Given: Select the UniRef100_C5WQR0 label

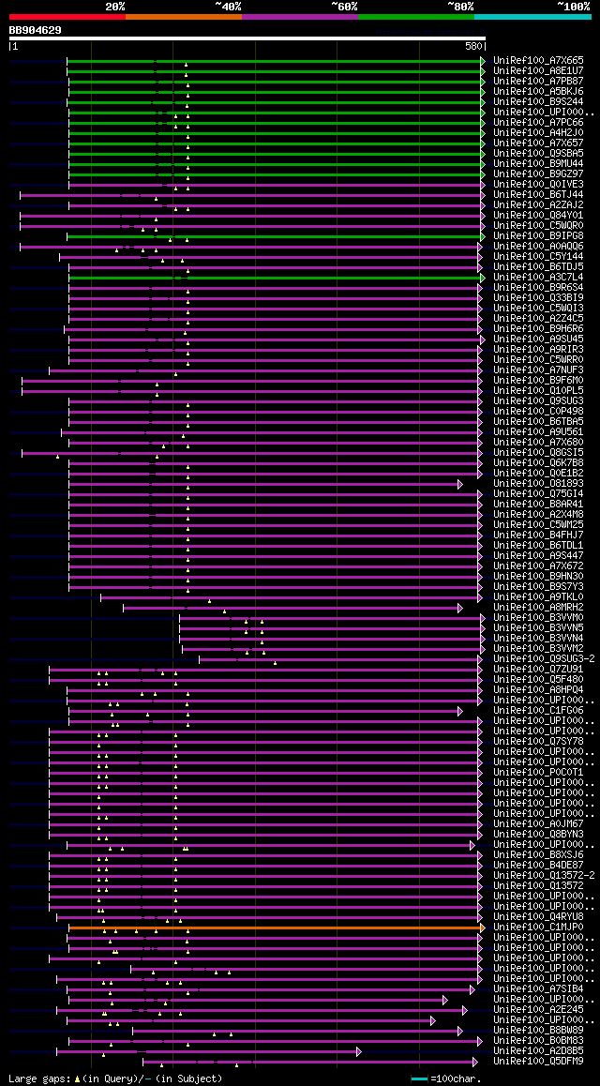Looking at the screenshot, I should [538, 226].
